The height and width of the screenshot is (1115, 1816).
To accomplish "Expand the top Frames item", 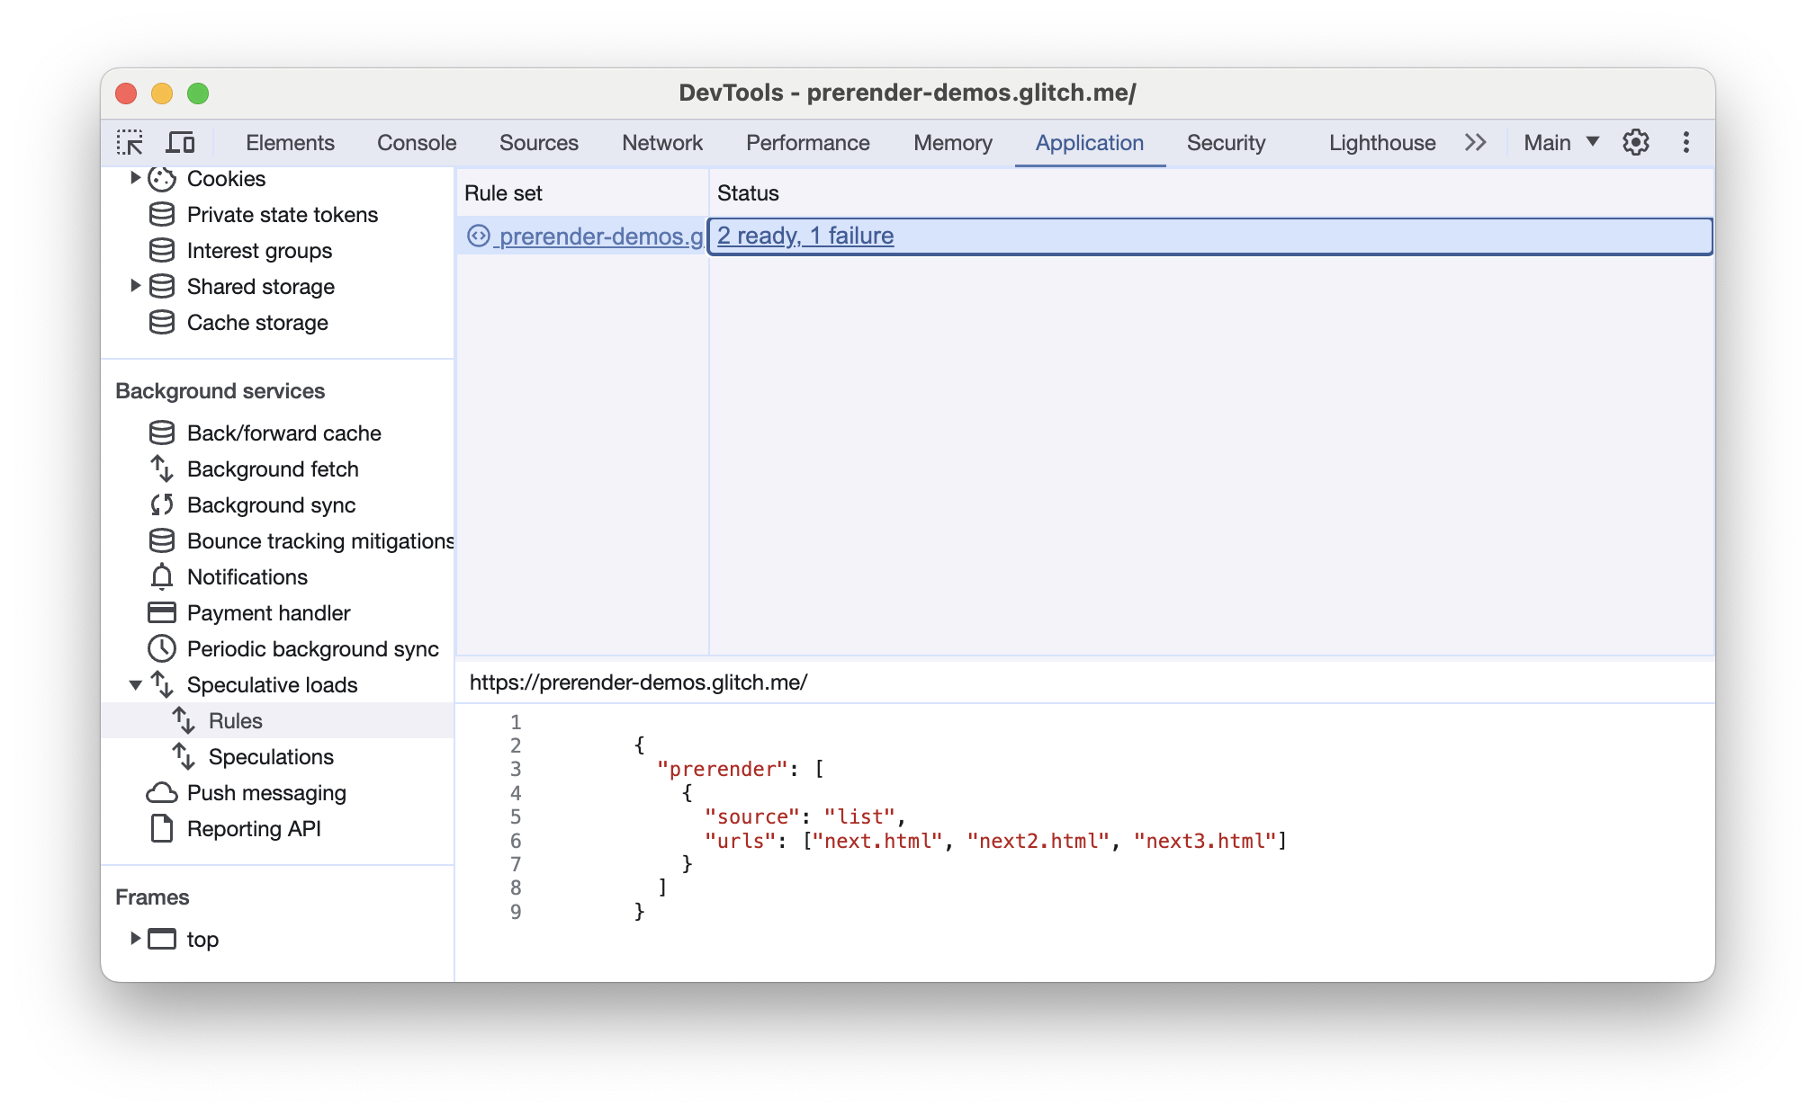I will click(136, 939).
